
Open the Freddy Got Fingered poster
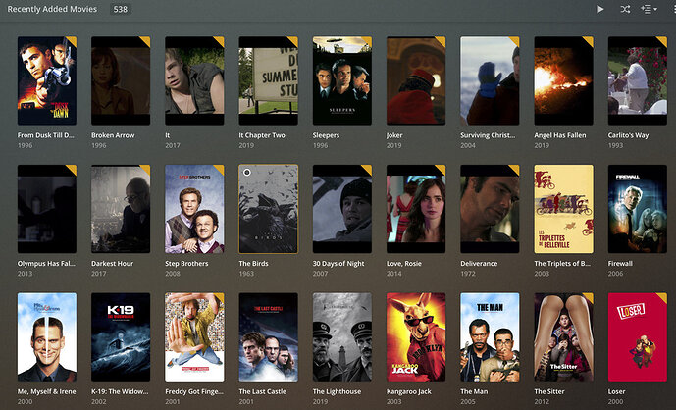(194, 337)
